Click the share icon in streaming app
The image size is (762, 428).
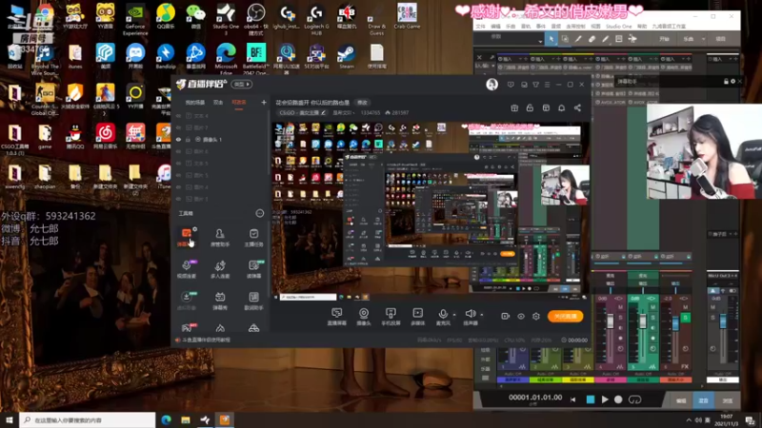tap(577, 107)
